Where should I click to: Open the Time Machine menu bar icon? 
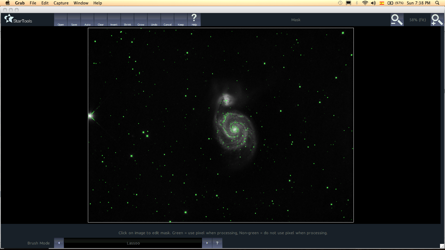[x=340, y=3]
